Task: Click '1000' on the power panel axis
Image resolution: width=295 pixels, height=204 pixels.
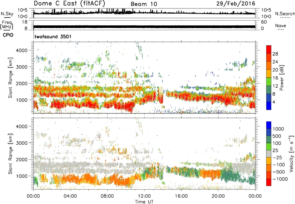Action: (21, 100)
